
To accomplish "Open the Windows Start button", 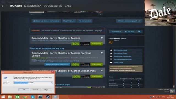I will click(x=3, y=97).
